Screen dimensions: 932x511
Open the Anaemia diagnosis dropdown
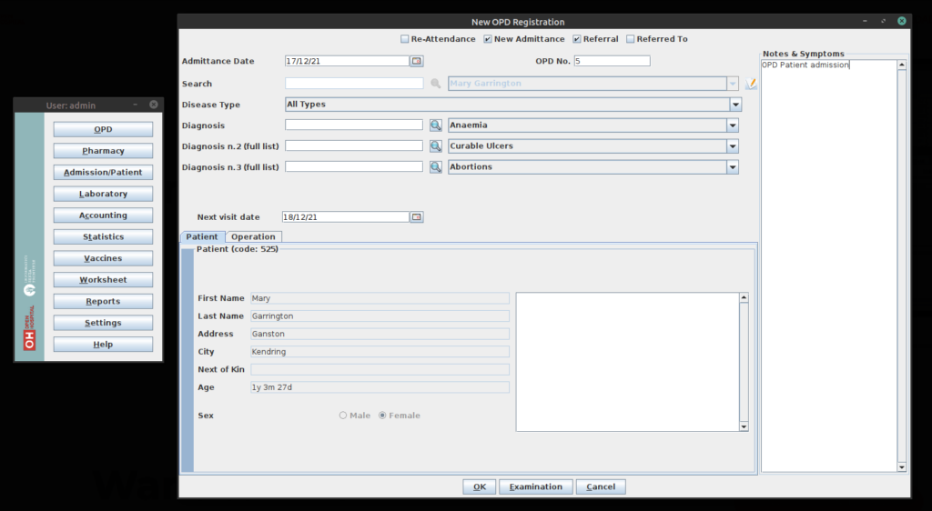(x=732, y=125)
